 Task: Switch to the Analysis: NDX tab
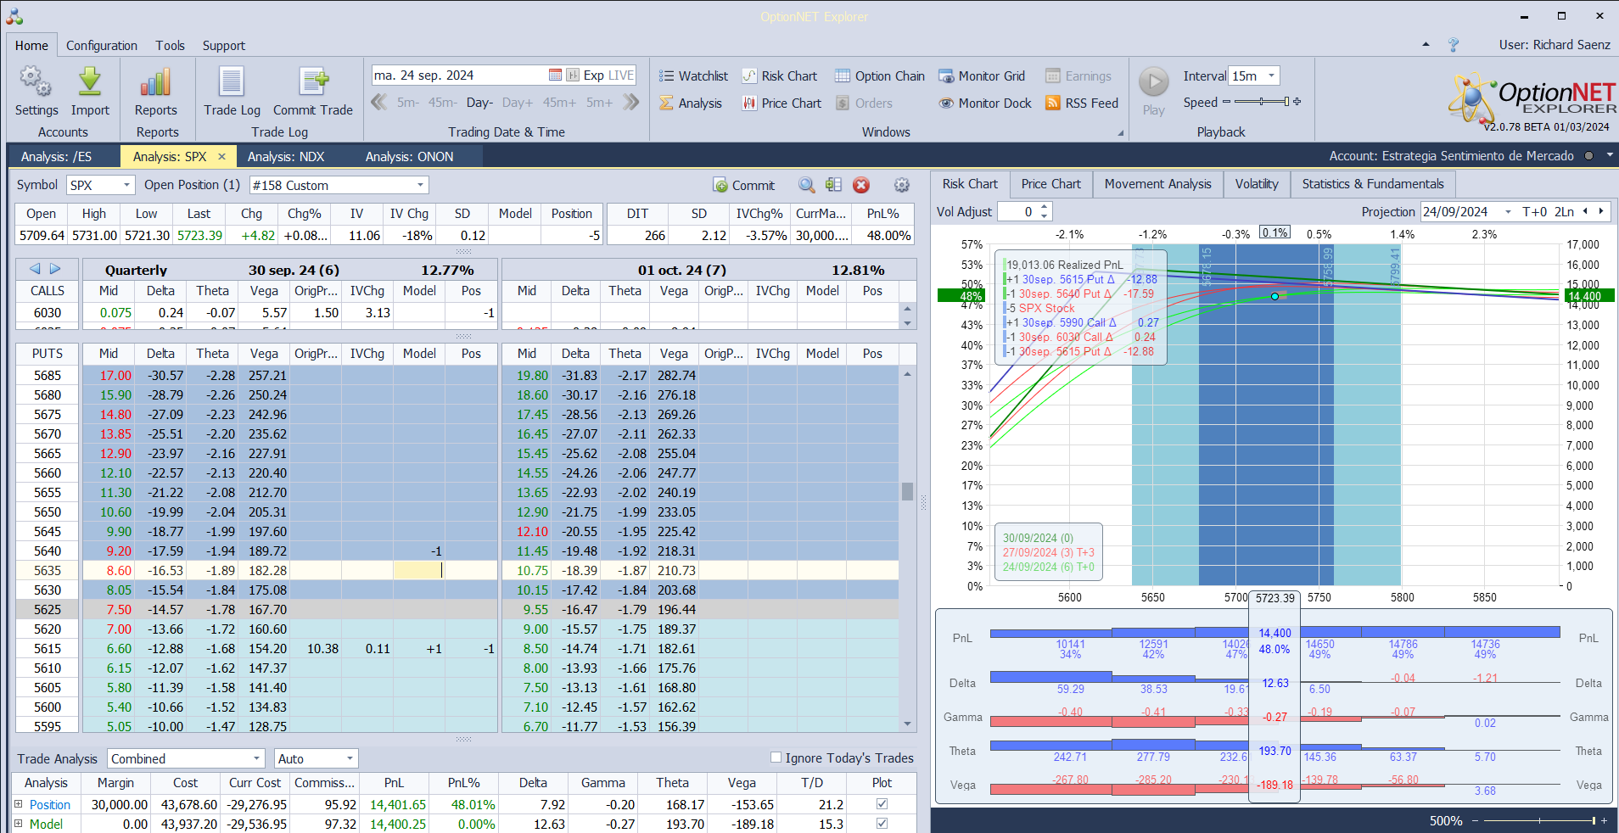286,157
